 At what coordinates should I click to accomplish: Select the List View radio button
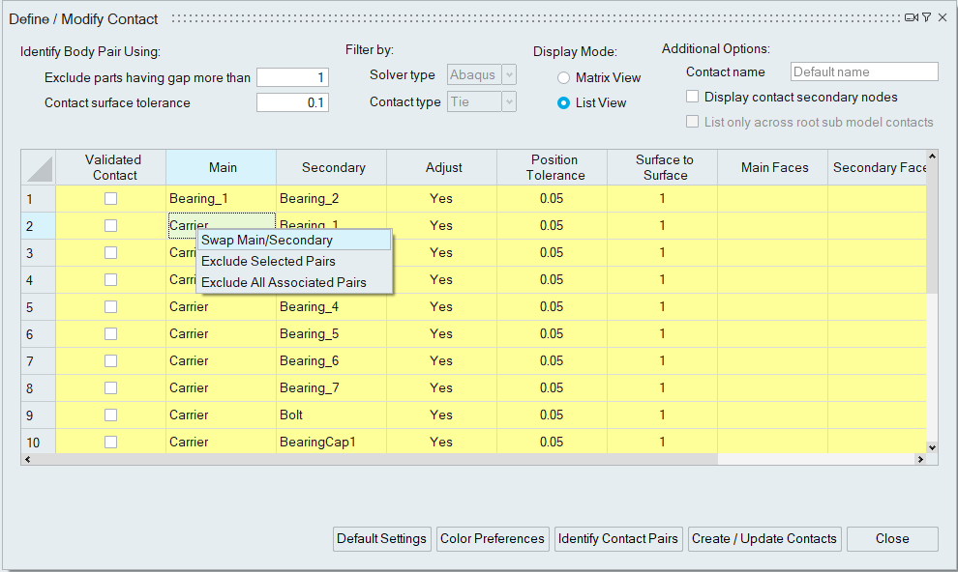pos(563,103)
